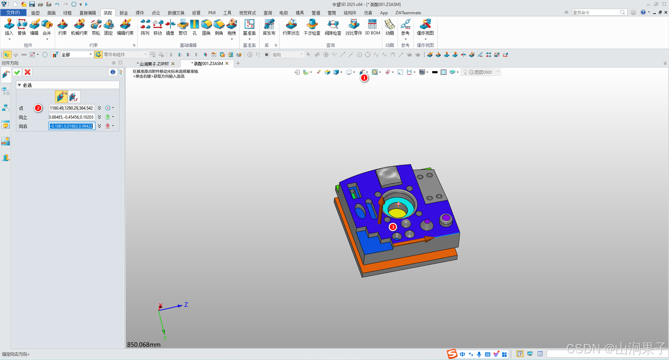Click the 对比零件 compare parts icon

point(354,28)
